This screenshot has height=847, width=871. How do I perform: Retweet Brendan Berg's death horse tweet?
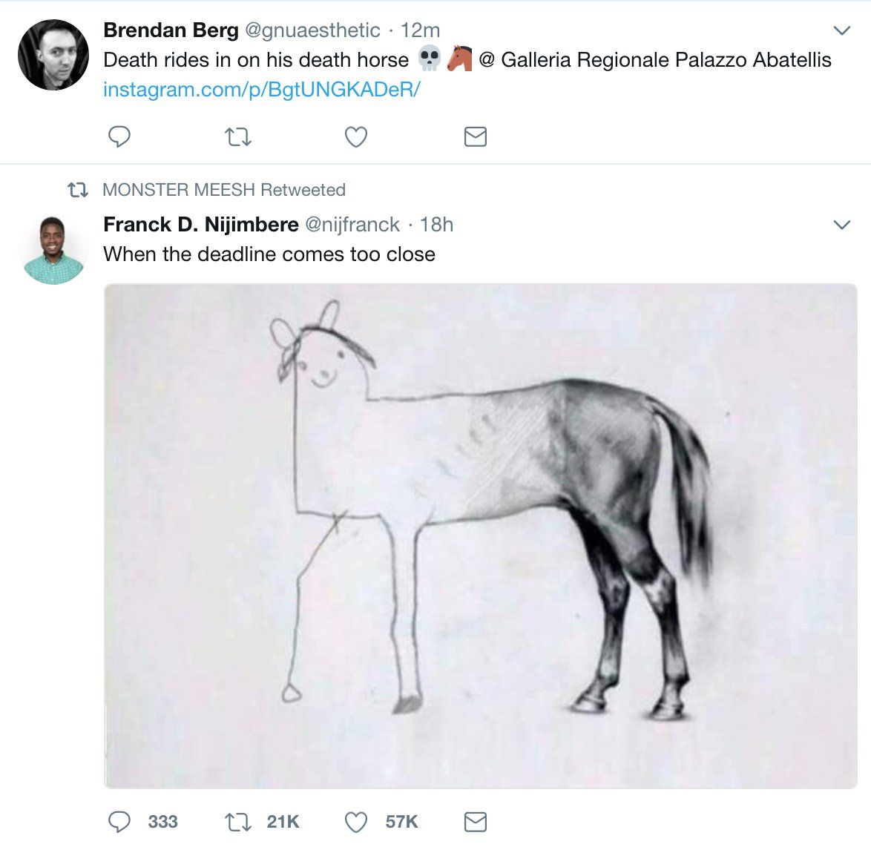click(238, 137)
